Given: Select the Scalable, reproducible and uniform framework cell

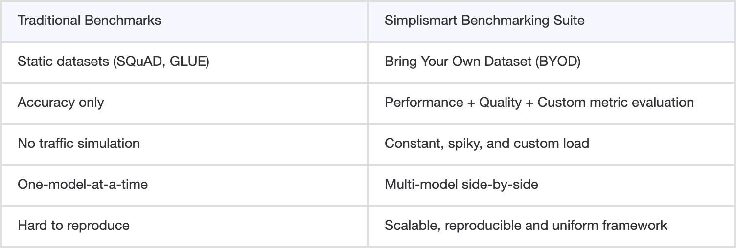Looking at the screenshot, I should [x=526, y=226].
